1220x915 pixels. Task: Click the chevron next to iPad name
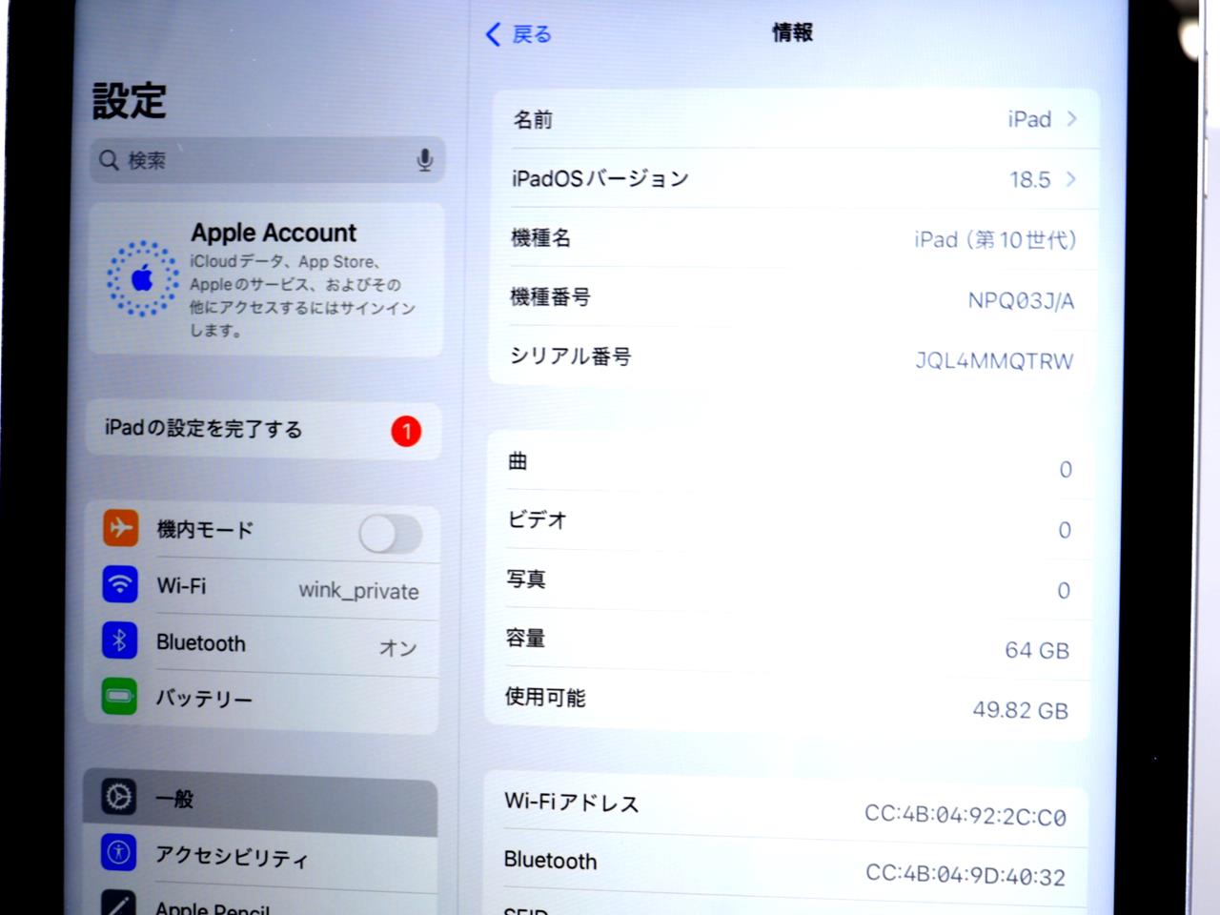click(x=1071, y=119)
